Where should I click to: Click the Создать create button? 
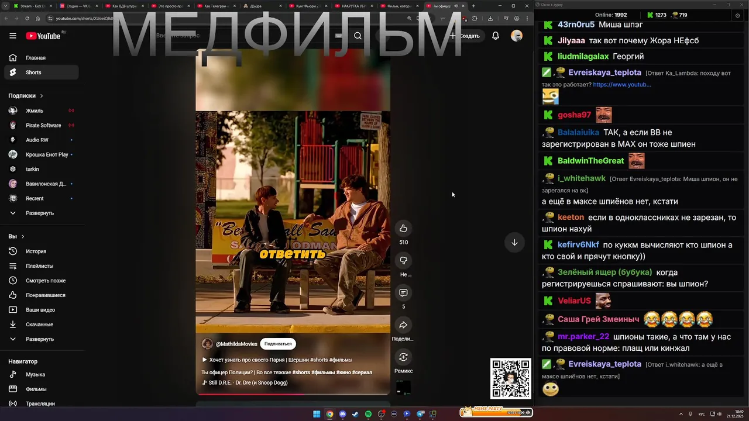tap(465, 36)
